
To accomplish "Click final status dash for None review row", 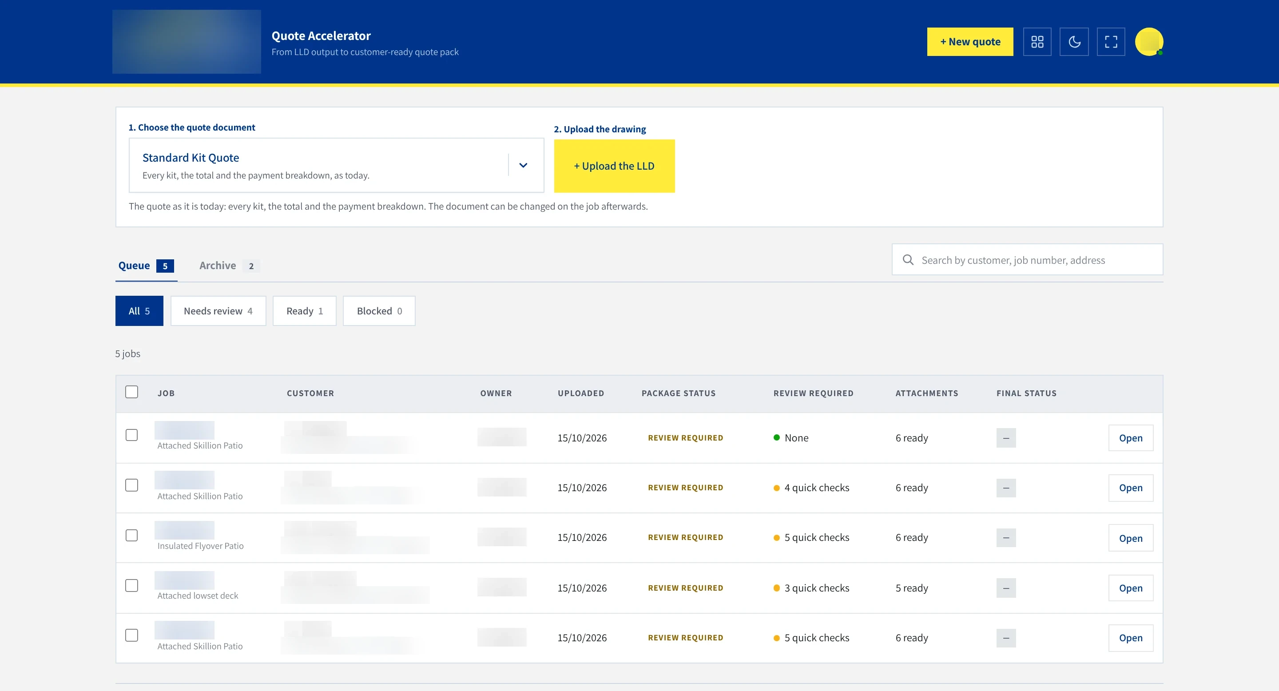I will (1006, 438).
